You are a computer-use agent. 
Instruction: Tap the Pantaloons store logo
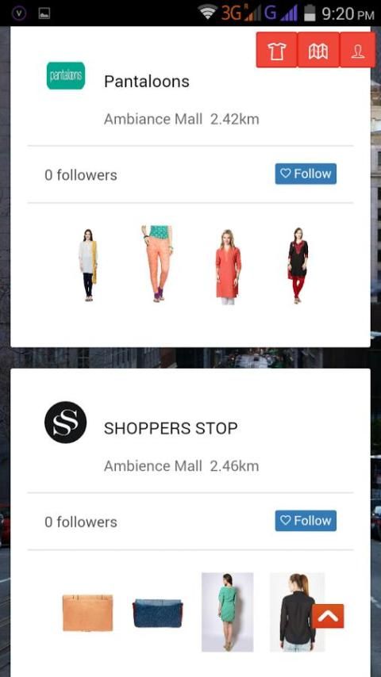click(66, 75)
